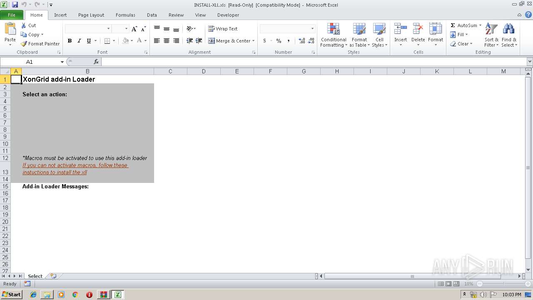
Task: Open Find & Select menu
Action: 509,35
